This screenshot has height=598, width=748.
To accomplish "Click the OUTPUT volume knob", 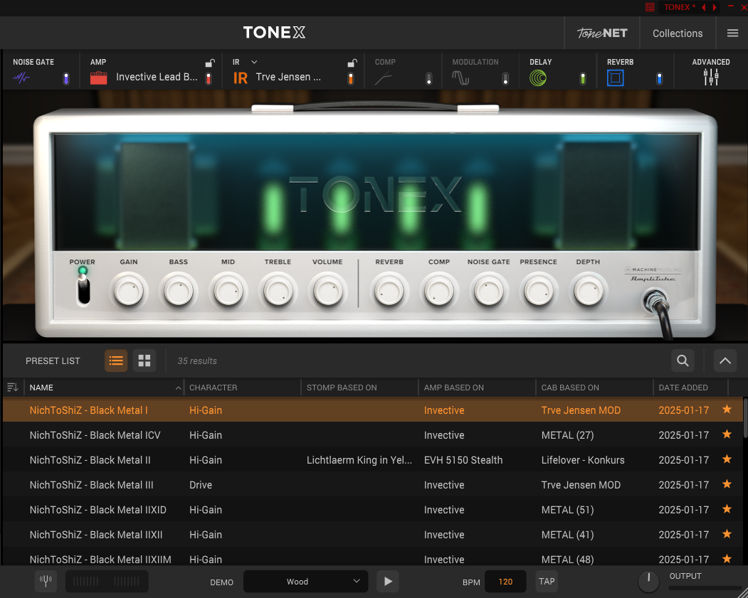I will click(x=649, y=582).
